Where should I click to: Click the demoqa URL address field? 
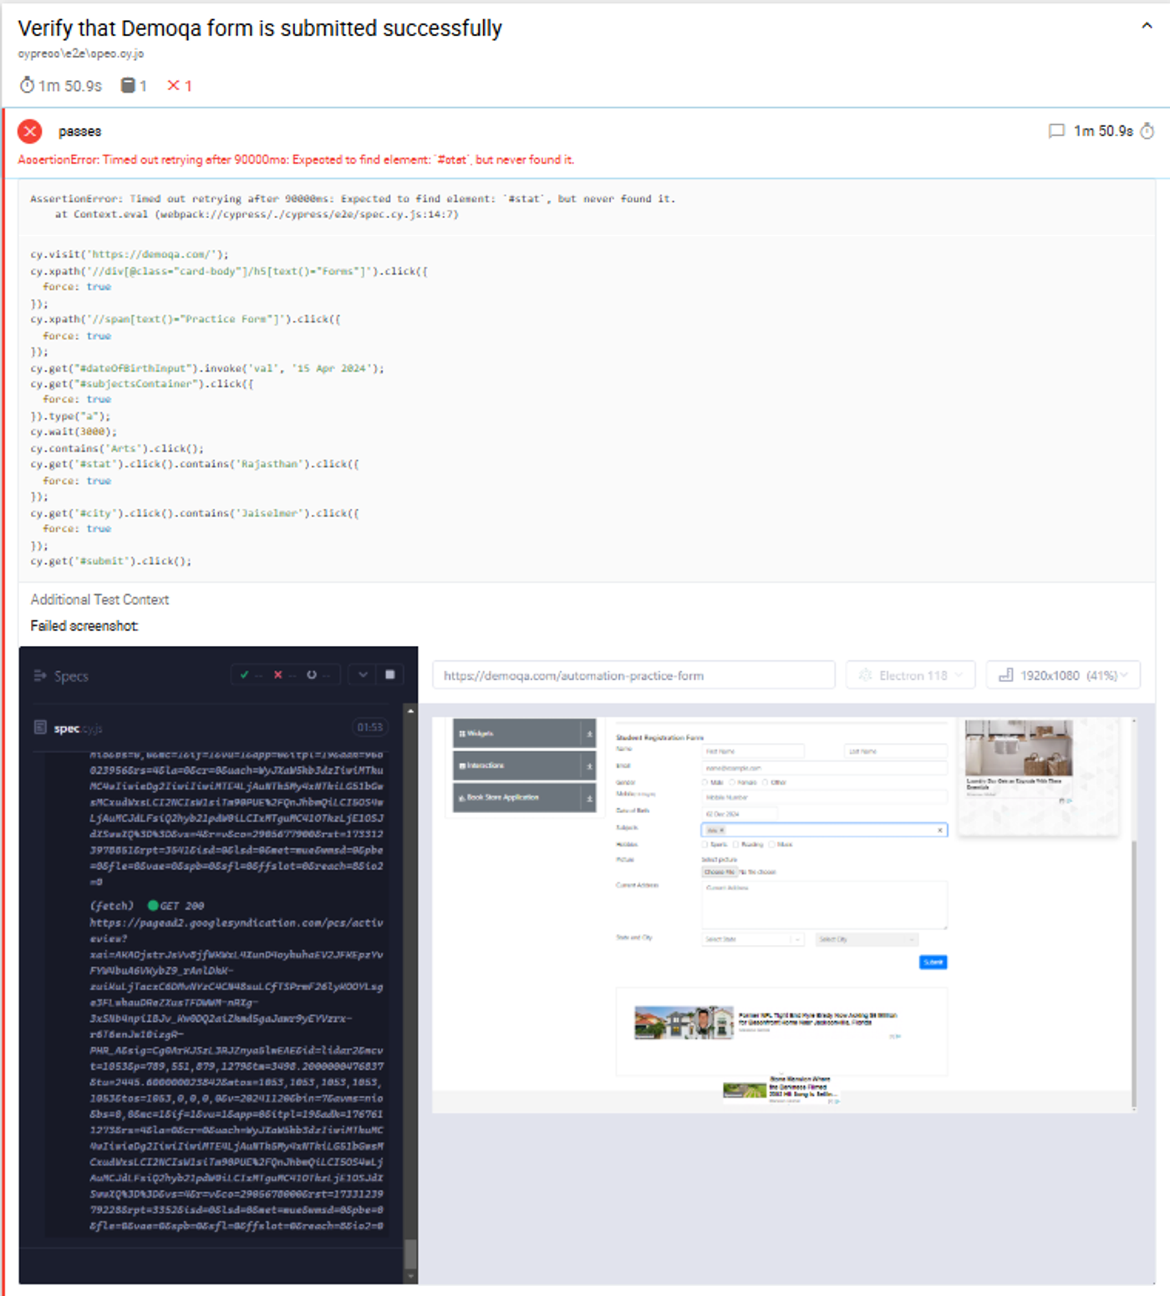point(633,675)
